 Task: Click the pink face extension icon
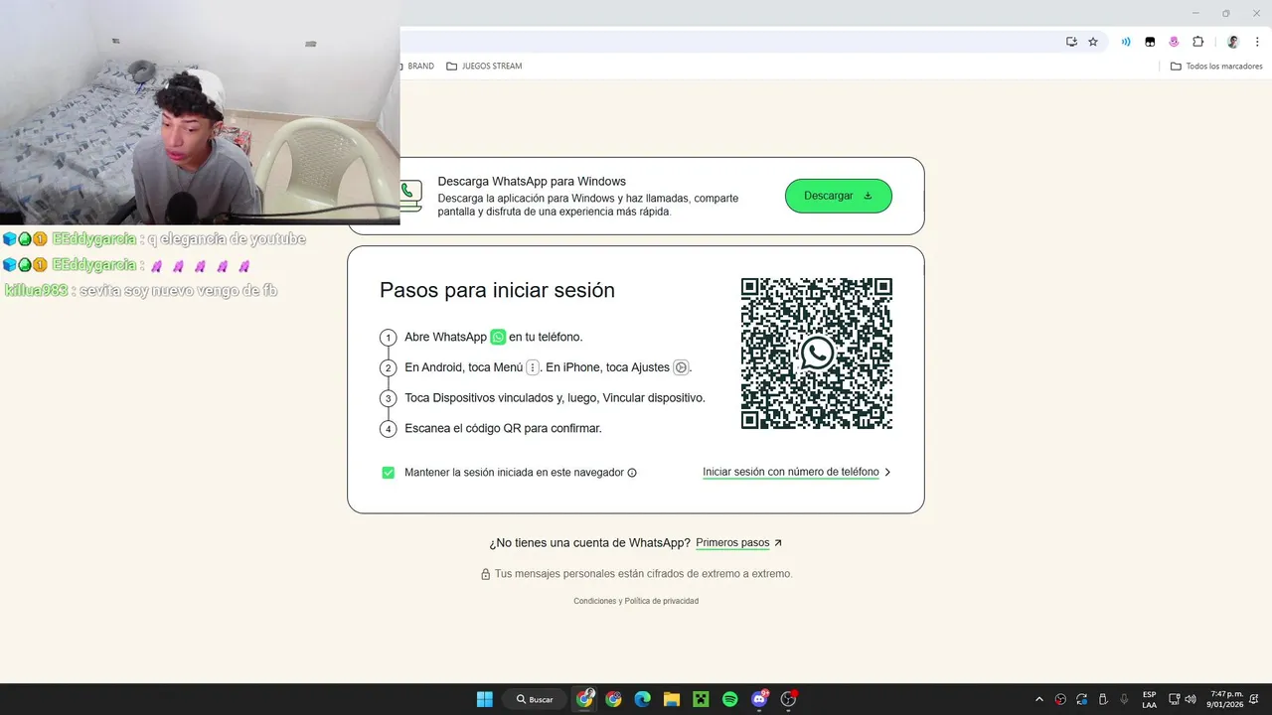click(1174, 42)
